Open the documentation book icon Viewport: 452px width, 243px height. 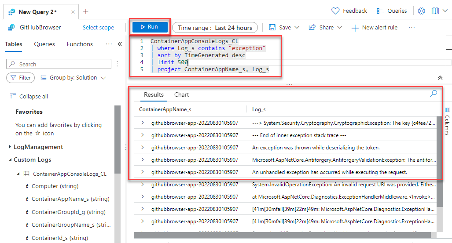pos(435,11)
